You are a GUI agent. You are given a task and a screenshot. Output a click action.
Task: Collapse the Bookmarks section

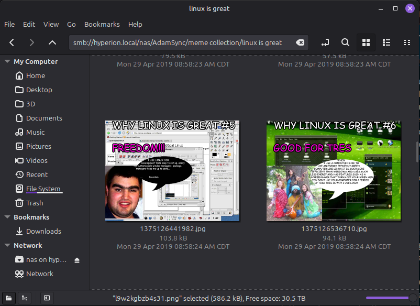(x=7, y=217)
